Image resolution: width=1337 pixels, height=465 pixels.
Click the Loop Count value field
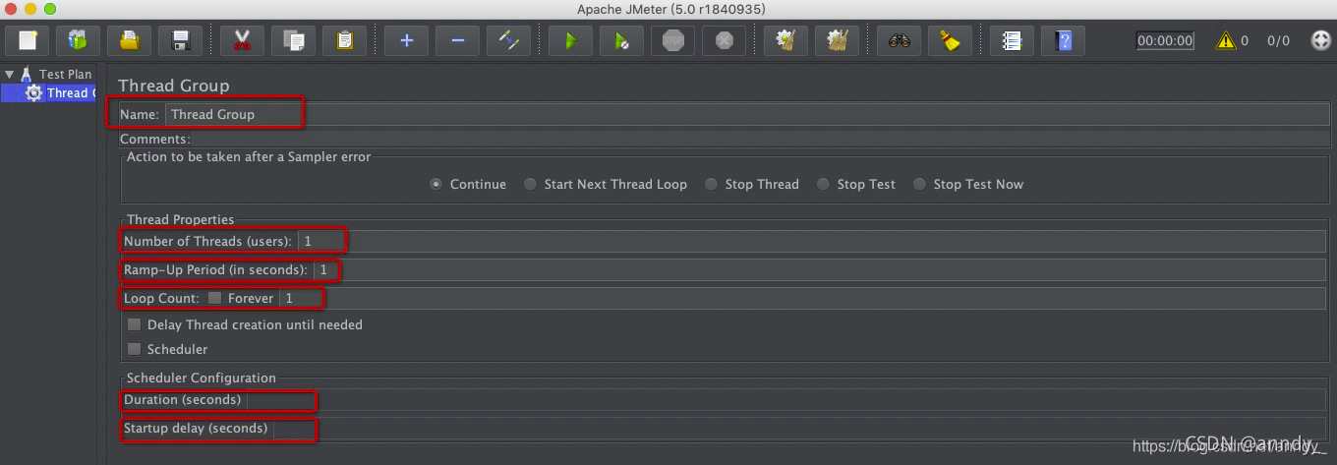(x=802, y=298)
